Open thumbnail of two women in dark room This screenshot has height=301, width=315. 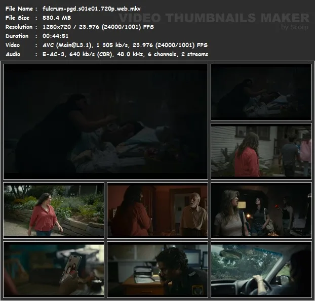[x=261, y=210]
